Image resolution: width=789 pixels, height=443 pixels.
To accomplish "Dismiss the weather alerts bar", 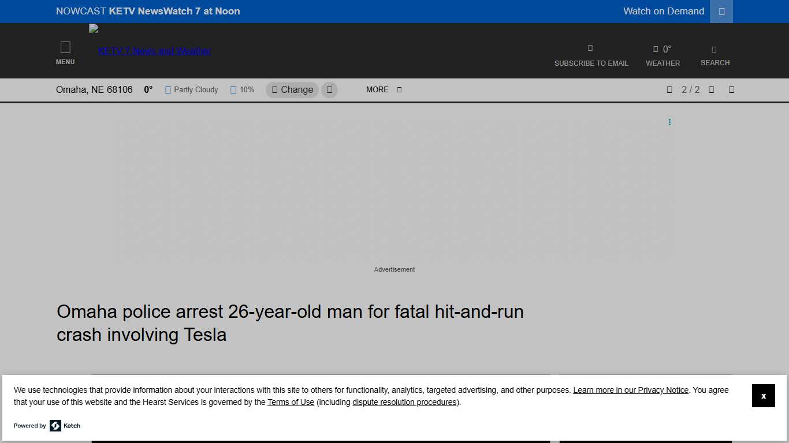I will tap(731, 89).
